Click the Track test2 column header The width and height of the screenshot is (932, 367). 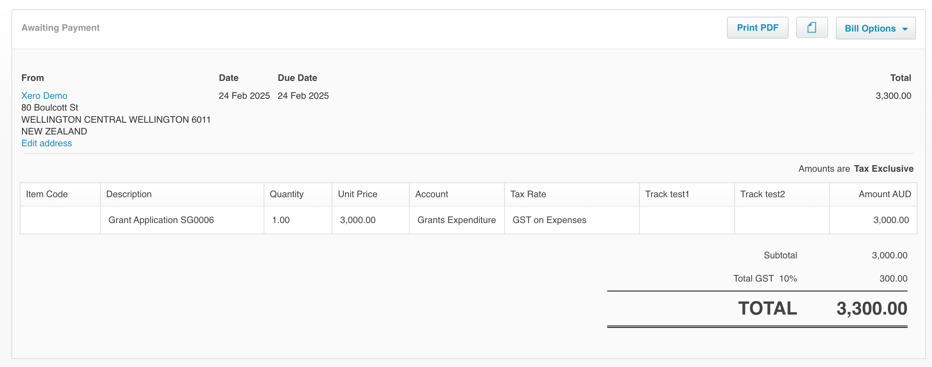tap(762, 194)
